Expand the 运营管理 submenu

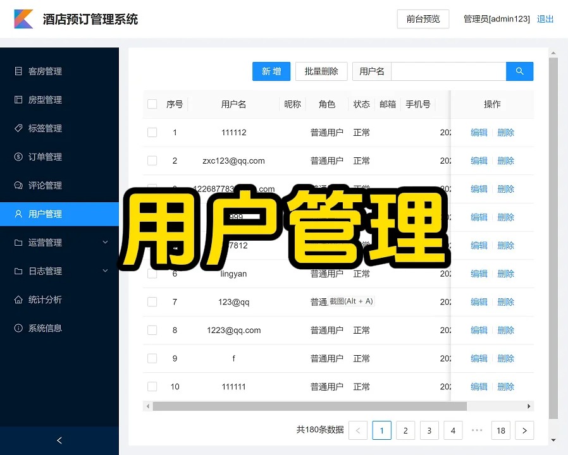105,243
